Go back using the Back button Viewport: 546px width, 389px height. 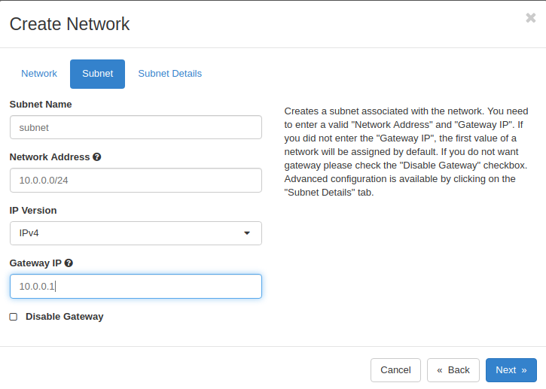[x=453, y=370]
